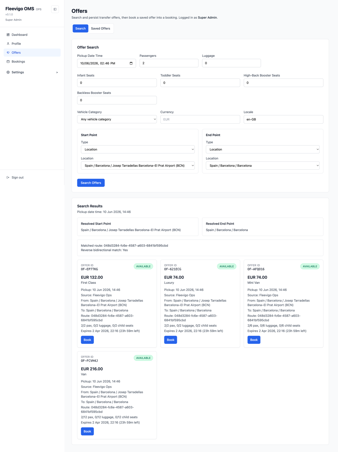Book the First Class offer OF-EP7TKG

pos(87,340)
